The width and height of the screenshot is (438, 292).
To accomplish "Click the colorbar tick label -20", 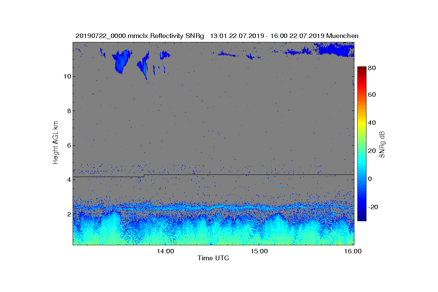I will (373, 207).
